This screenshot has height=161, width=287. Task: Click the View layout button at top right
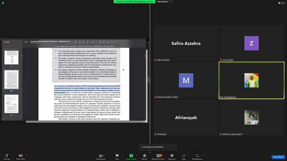(x=282, y=3)
